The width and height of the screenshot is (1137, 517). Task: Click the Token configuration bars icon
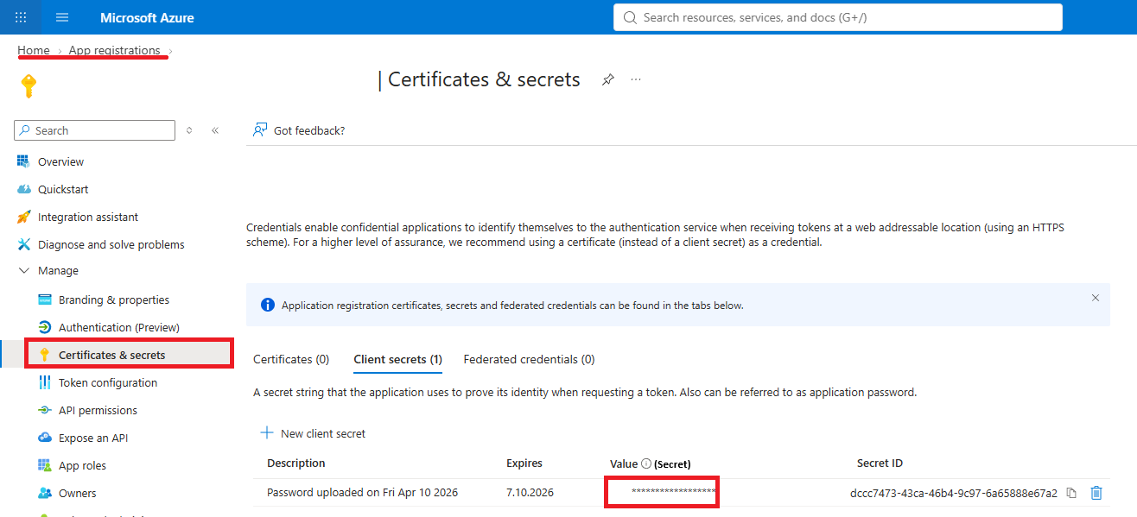click(45, 382)
